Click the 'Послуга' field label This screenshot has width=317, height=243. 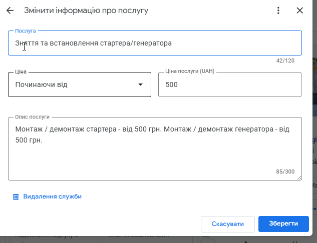point(25,31)
